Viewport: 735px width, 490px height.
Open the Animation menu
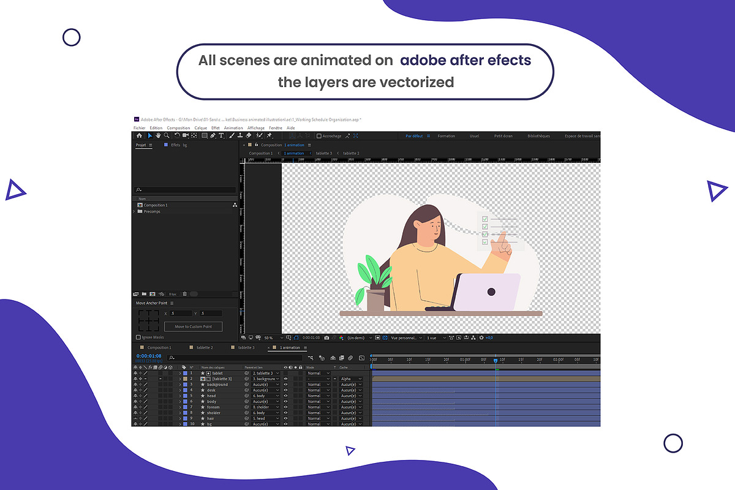coord(233,128)
